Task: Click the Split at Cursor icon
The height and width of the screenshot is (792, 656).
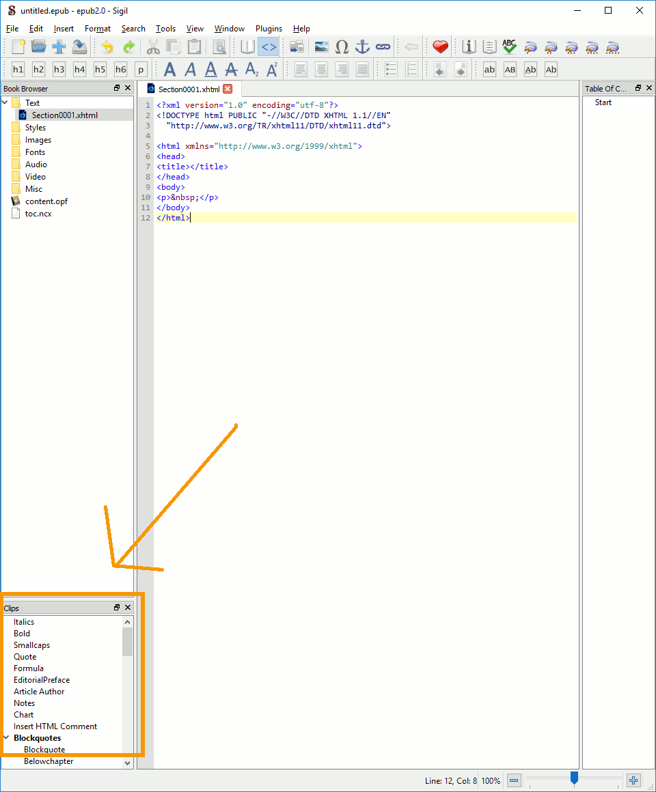Action: (297, 47)
